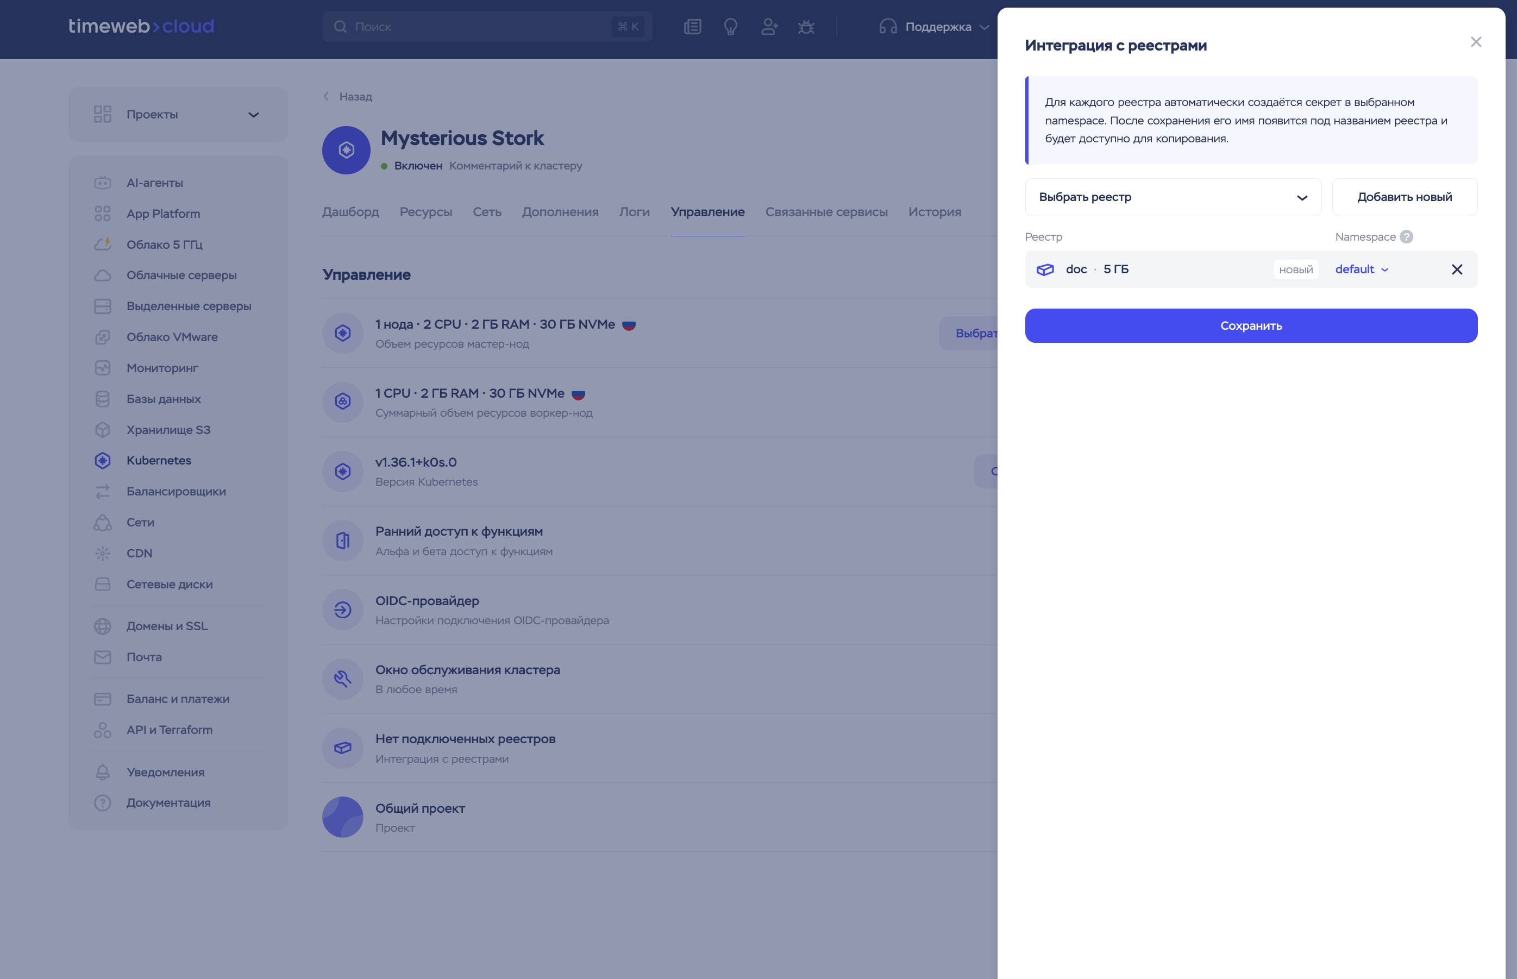Click the Kubernetes sidebar icon

102,460
